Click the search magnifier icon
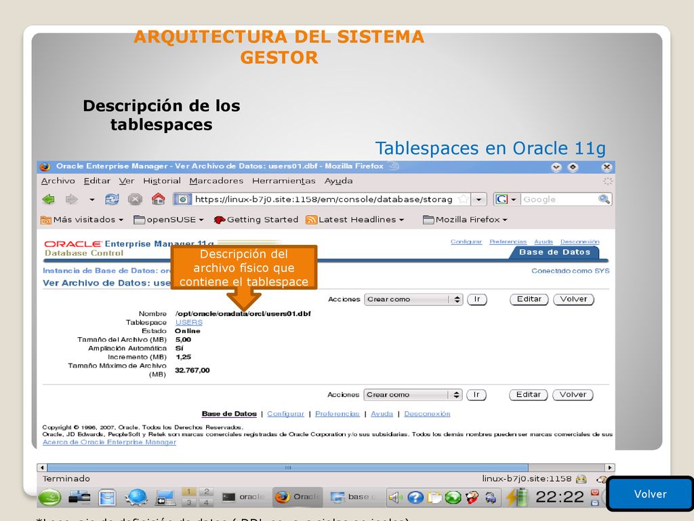This screenshot has width=694, height=521. (604, 199)
